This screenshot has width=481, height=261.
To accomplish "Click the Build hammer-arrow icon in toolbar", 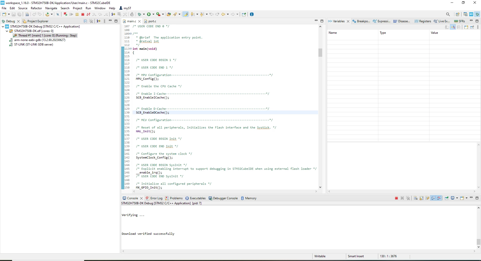I will pos(47,14).
